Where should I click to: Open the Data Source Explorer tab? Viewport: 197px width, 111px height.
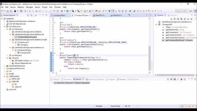95,79
